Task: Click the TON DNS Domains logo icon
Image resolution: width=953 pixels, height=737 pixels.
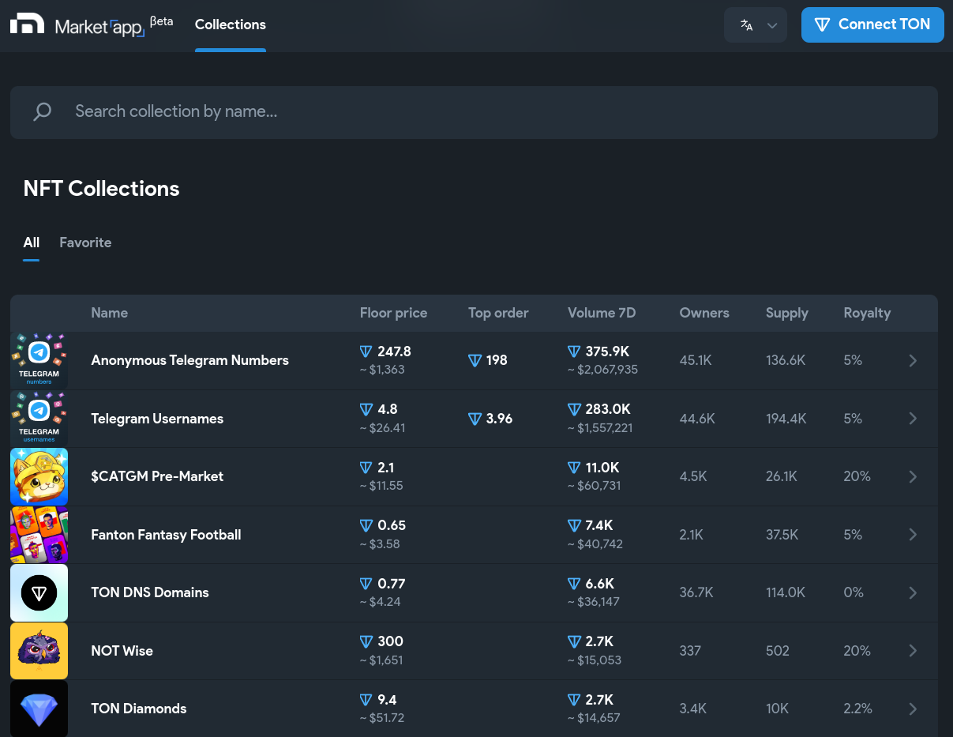Action: (39, 592)
